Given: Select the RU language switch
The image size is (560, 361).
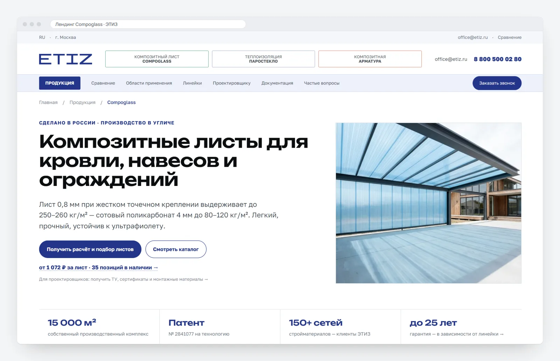Looking at the screenshot, I should click(x=42, y=37).
